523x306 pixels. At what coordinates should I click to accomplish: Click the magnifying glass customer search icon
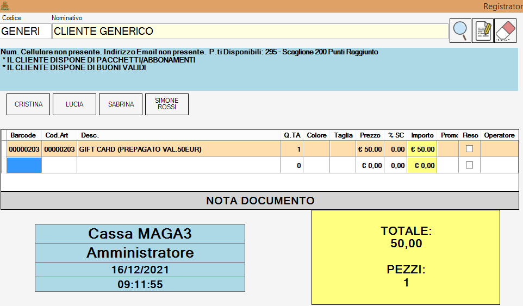pyautogui.click(x=460, y=30)
